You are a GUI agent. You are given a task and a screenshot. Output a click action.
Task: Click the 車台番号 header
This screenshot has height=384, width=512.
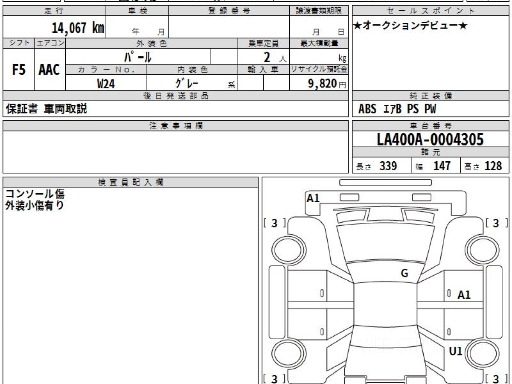(x=431, y=126)
